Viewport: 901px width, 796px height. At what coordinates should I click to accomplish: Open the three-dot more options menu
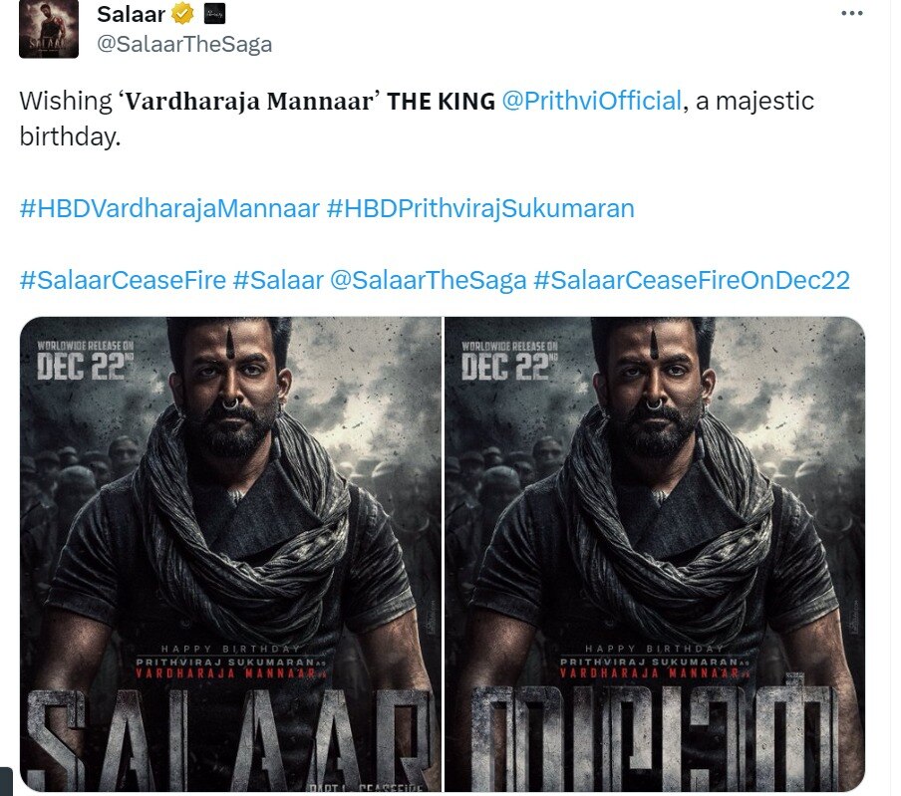[x=851, y=13]
